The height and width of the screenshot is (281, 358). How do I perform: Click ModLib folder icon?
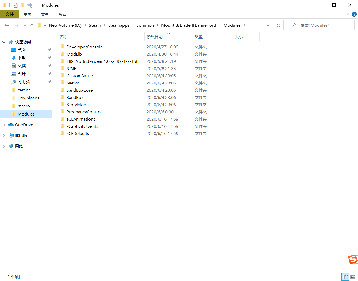point(62,54)
